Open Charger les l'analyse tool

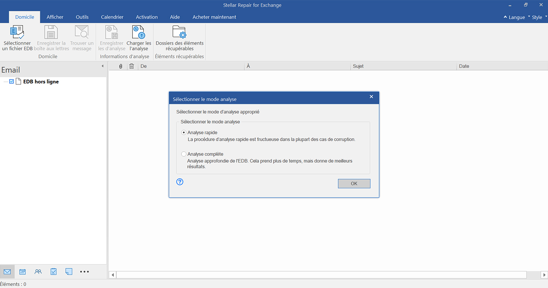[x=139, y=38]
